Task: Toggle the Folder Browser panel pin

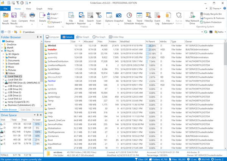Action: 38,37
